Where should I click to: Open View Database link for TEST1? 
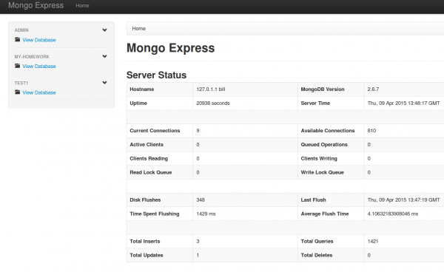pyautogui.click(x=39, y=92)
